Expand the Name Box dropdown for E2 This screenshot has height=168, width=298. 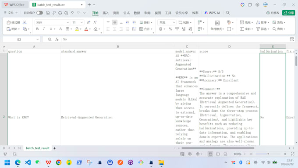(x=37, y=39)
